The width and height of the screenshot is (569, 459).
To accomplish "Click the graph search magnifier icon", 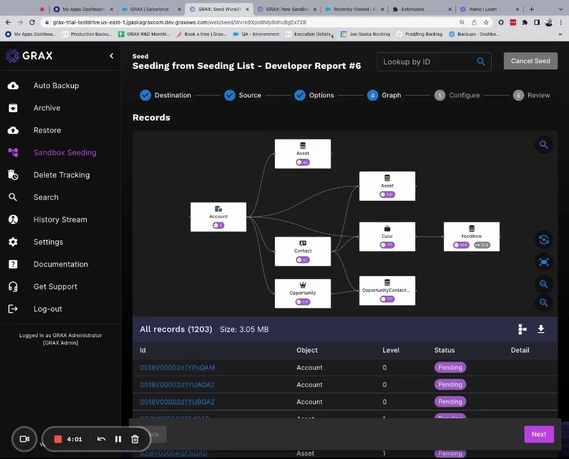I will pyautogui.click(x=543, y=145).
